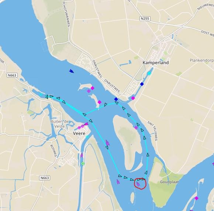Select the purple vessel left of the red circle
The height and width of the screenshot is (211, 214).
pos(118,182)
